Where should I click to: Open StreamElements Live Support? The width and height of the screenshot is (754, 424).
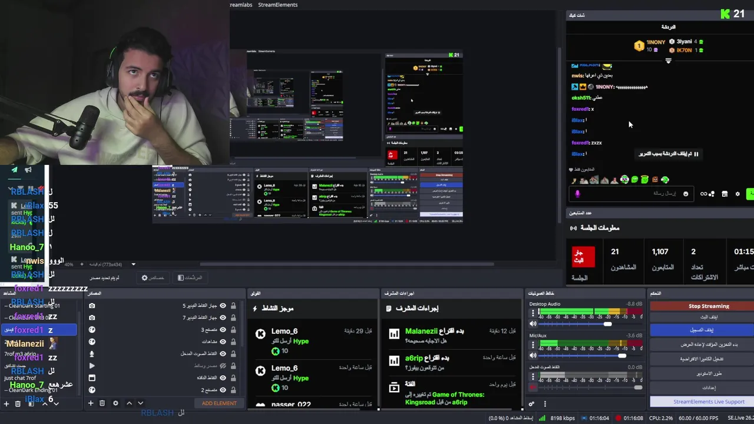[709, 402]
